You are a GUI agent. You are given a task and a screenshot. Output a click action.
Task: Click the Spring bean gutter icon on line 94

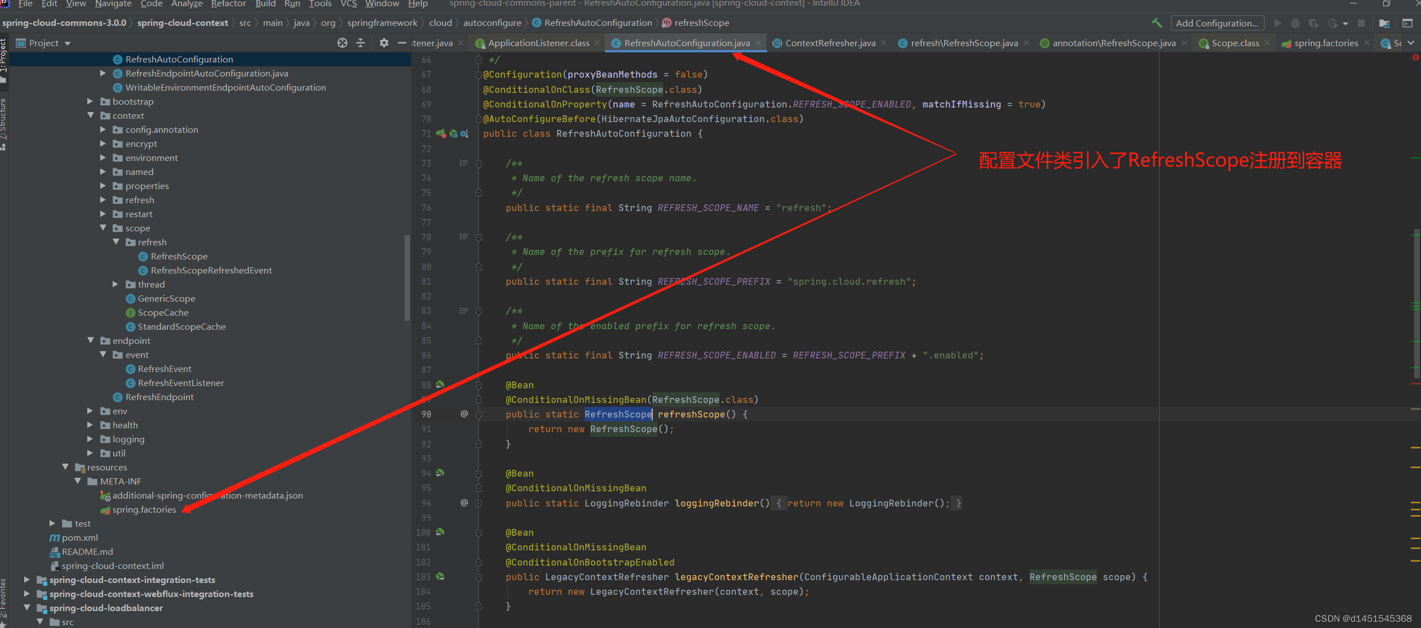pos(440,473)
